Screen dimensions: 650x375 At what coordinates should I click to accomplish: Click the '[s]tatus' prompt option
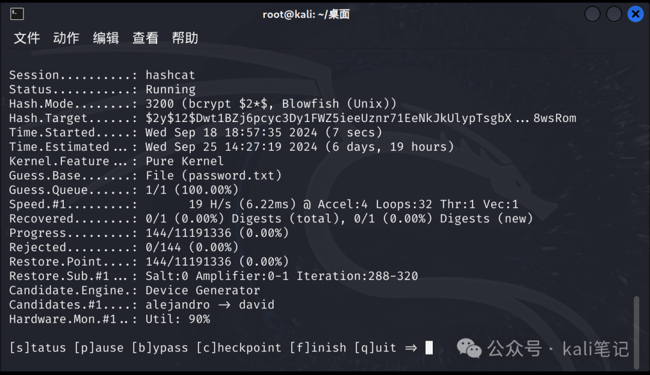[38, 348]
